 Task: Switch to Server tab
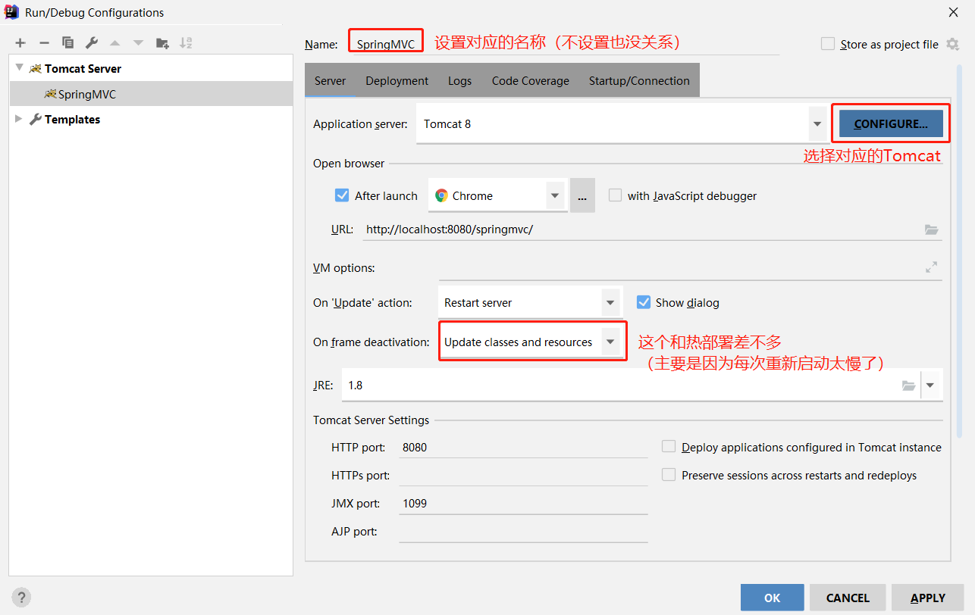pos(330,80)
